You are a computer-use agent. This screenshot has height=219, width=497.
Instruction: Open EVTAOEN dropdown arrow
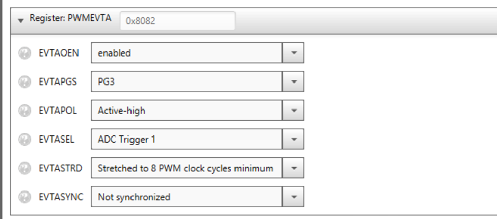point(293,53)
